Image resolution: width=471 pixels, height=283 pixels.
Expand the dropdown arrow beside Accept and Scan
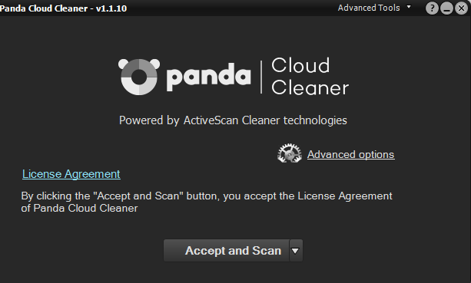tap(296, 250)
